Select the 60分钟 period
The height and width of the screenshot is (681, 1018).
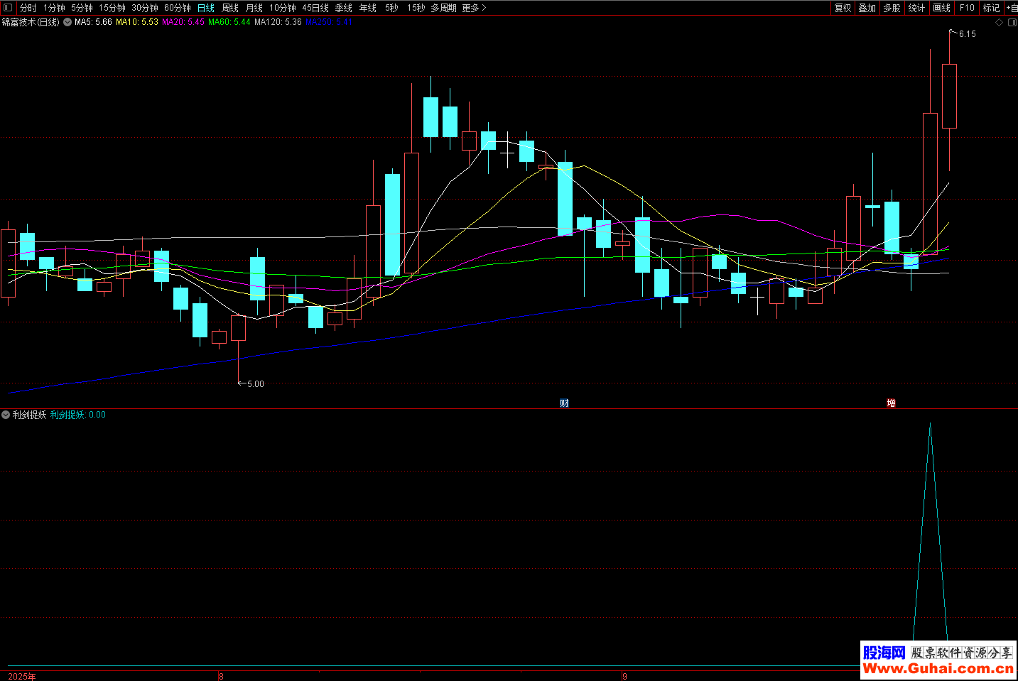pyautogui.click(x=177, y=8)
